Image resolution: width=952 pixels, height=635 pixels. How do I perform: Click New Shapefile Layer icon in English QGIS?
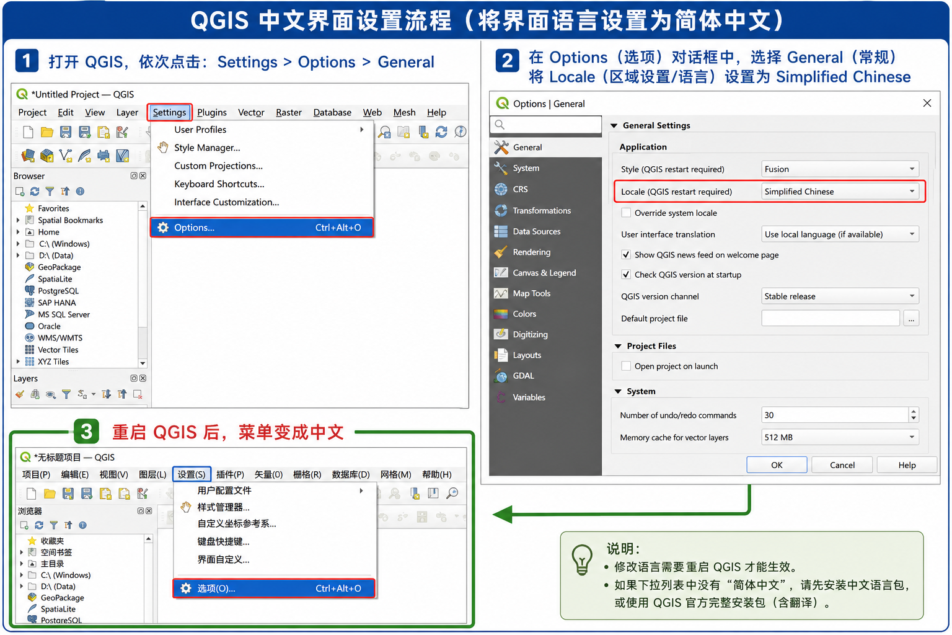coord(66,155)
